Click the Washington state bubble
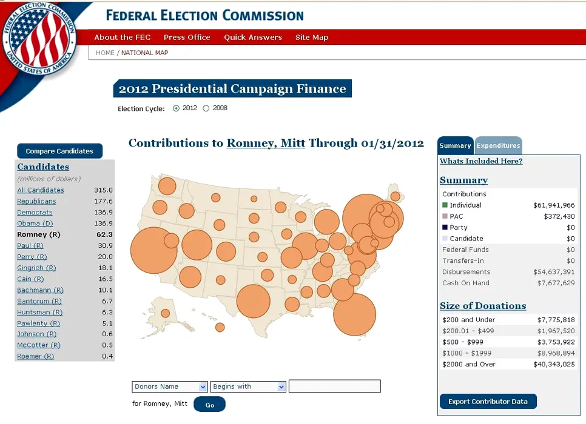This screenshot has width=586, height=424. tap(167, 185)
